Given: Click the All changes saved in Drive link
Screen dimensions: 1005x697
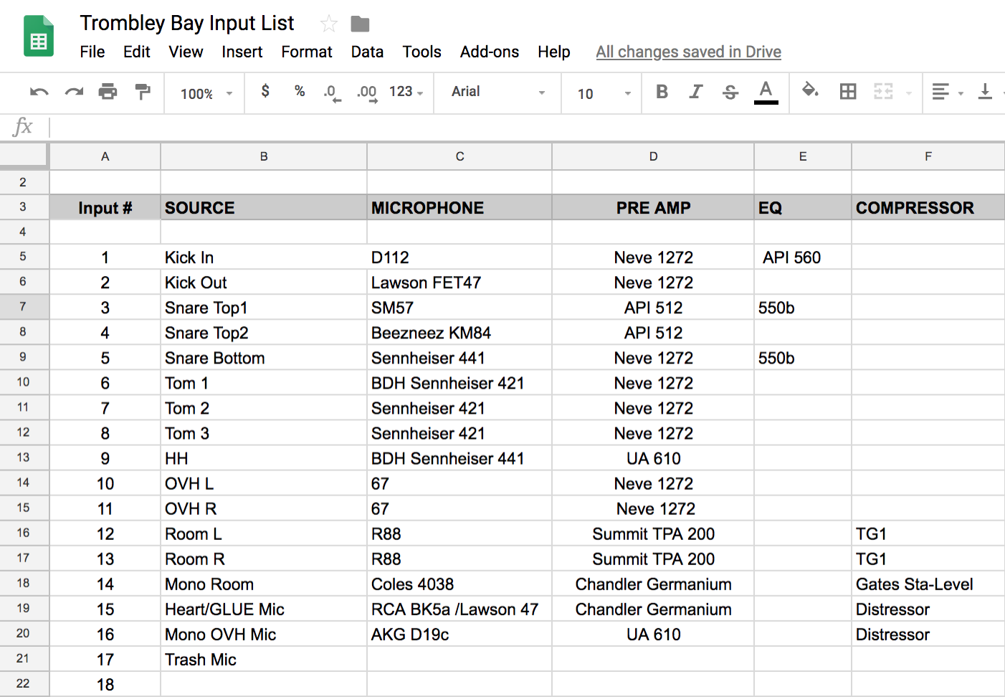Looking at the screenshot, I should pos(688,52).
